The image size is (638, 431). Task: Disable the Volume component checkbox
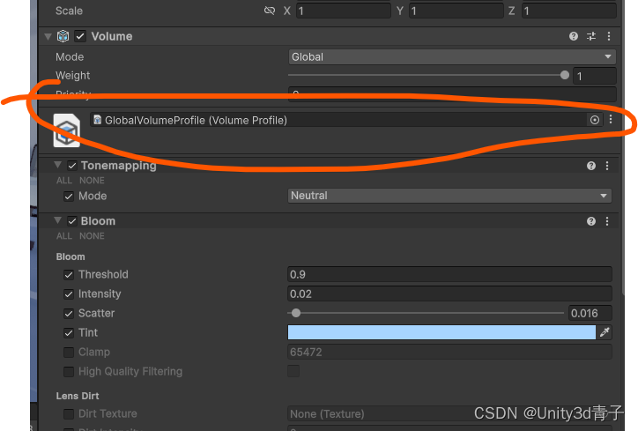[x=80, y=36]
